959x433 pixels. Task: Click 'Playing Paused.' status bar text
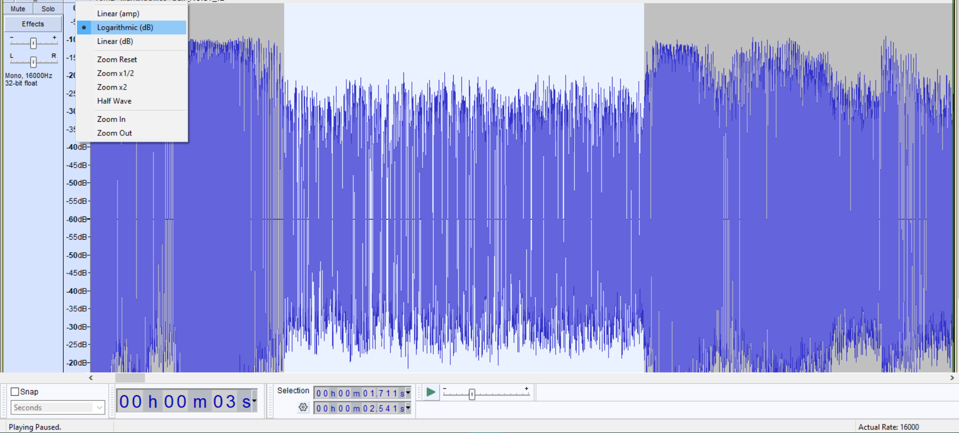35,427
